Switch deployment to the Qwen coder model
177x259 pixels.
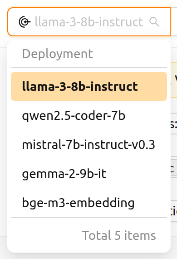[89, 115]
